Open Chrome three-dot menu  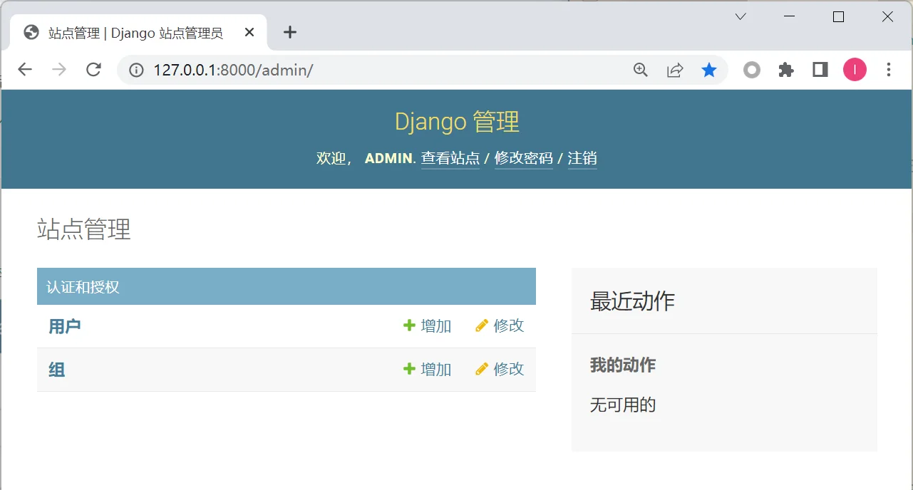889,70
